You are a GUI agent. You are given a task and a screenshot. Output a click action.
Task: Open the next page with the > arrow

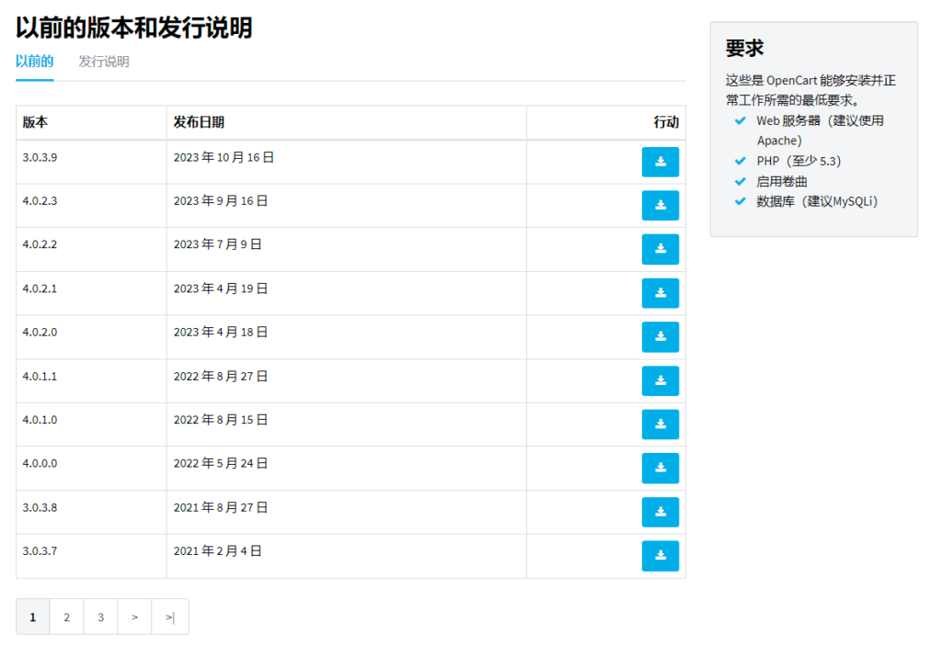[x=134, y=617]
